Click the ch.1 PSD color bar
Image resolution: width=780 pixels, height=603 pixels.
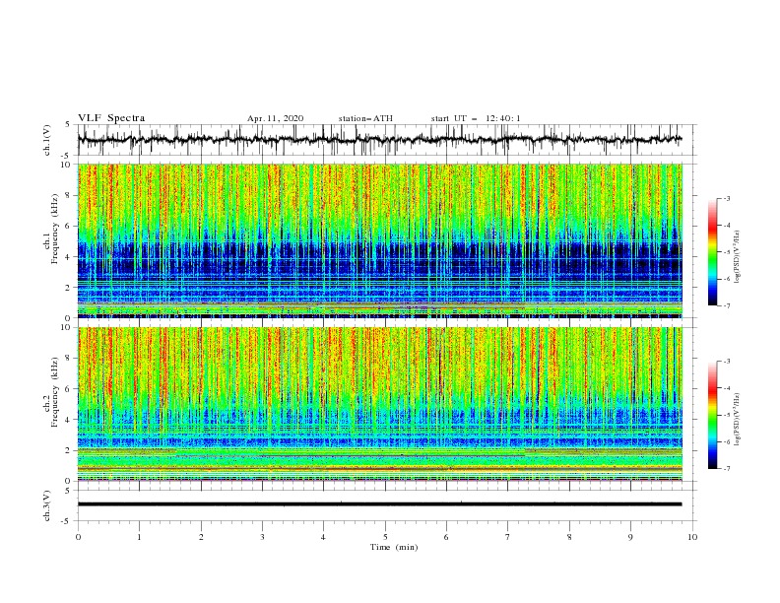coord(712,252)
